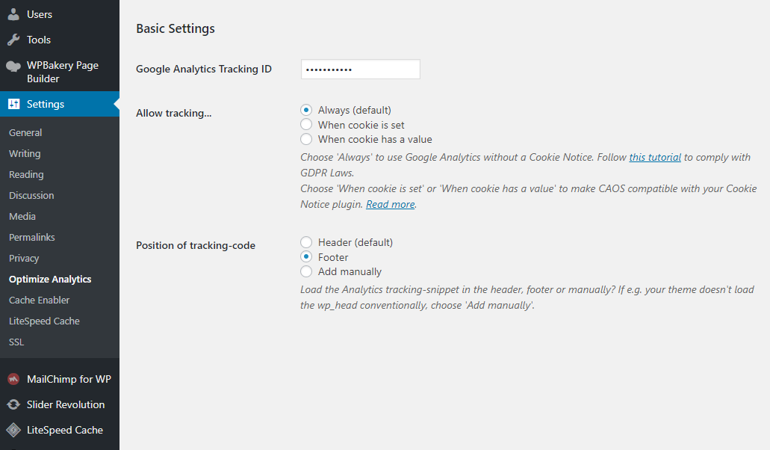770x450 pixels.
Task: Click the Google Analytics Tracking ID field
Action: pyautogui.click(x=360, y=70)
